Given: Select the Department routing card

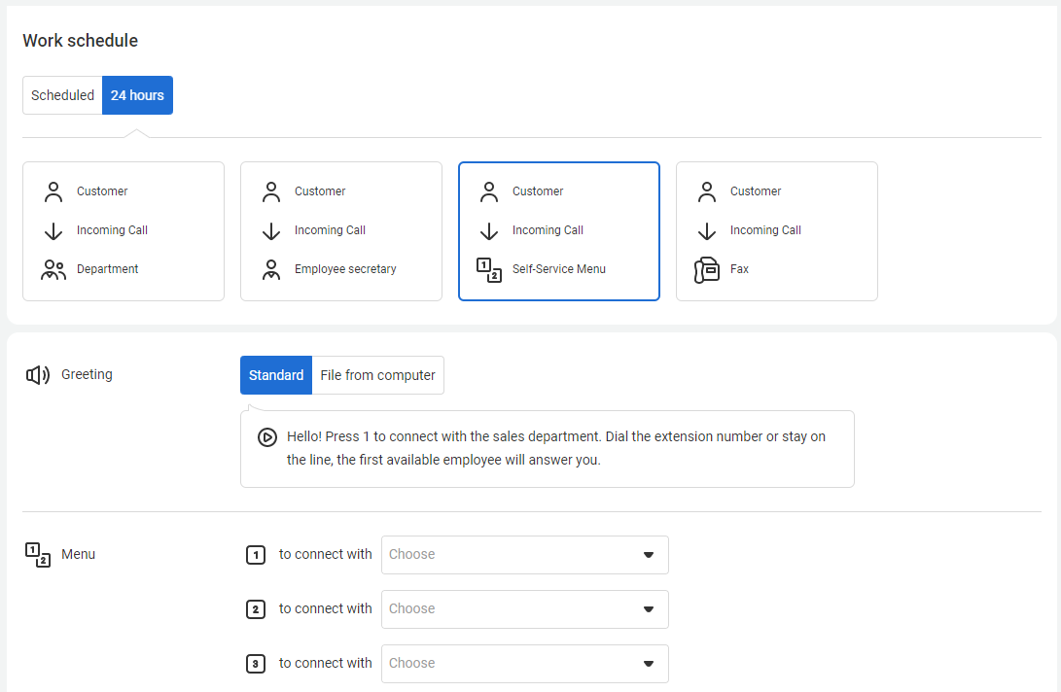Looking at the screenshot, I should click(x=124, y=231).
